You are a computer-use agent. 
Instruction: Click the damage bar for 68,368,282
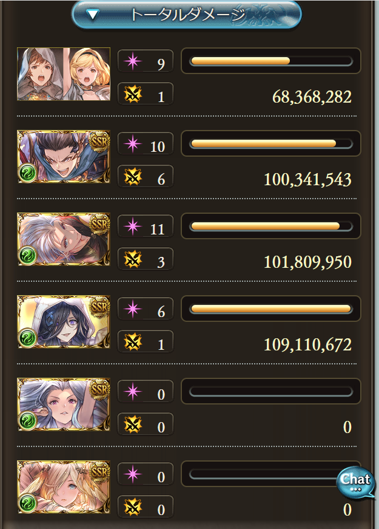click(271, 61)
